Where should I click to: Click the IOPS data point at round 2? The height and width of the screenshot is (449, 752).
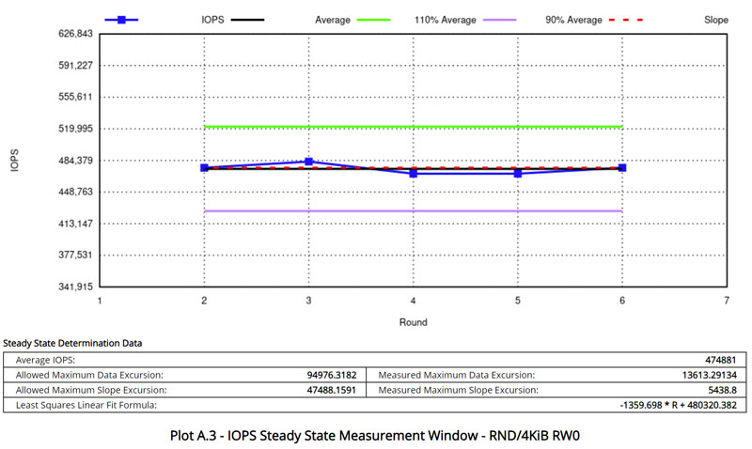coord(204,167)
